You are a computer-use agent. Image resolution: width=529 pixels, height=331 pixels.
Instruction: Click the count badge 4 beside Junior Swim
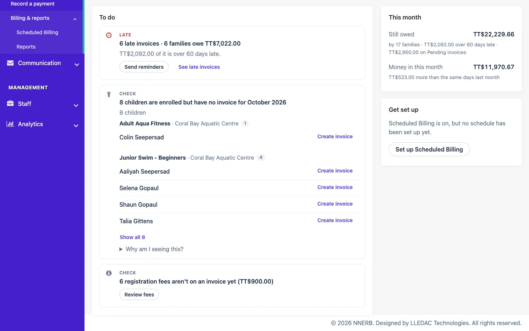pos(261,157)
